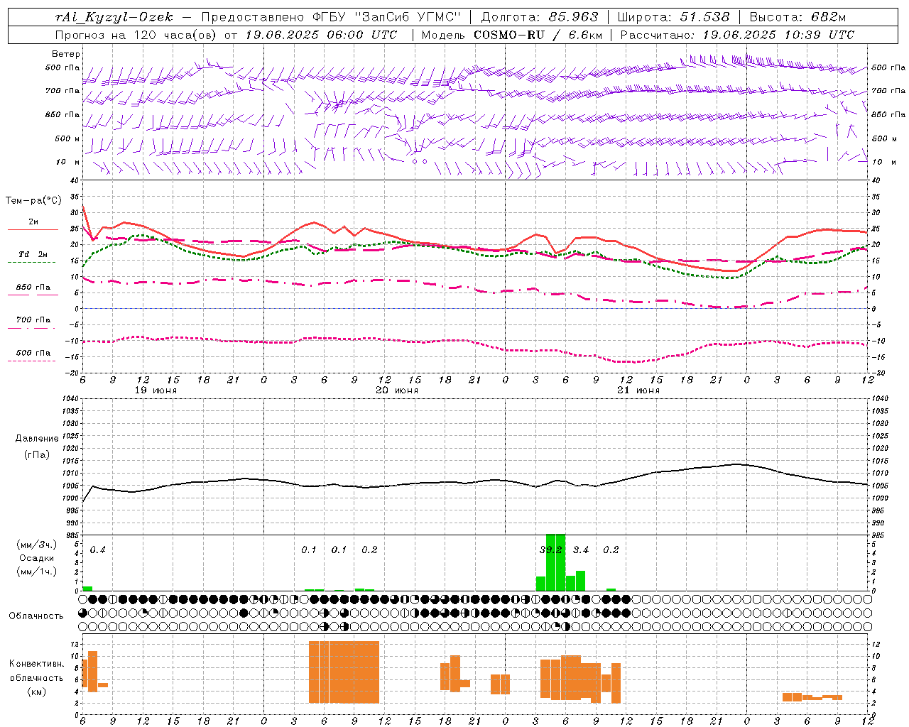Click the 0.4 precipitation total value
Screen dimensions: 909x727
[x=98, y=550]
